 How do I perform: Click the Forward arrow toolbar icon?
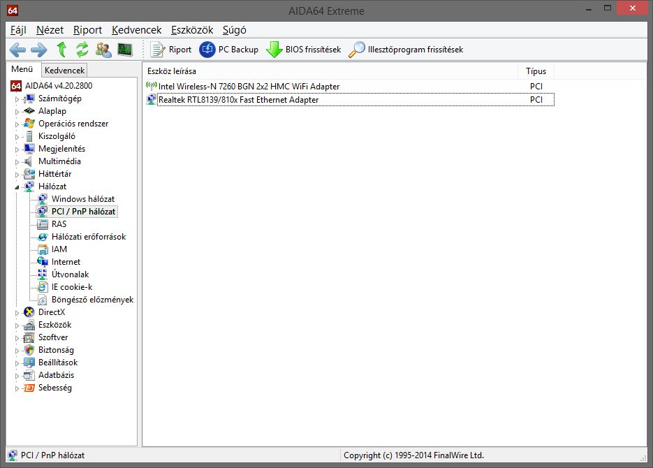(39, 50)
